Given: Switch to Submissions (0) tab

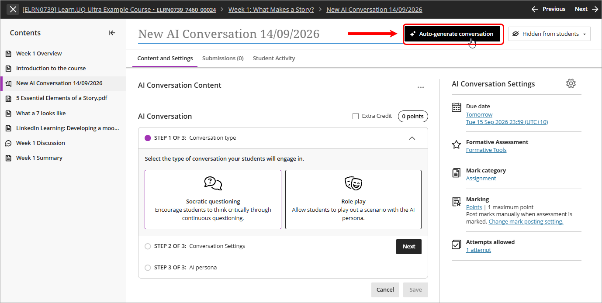Looking at the screenshot, I should click(x=223, y=59).
